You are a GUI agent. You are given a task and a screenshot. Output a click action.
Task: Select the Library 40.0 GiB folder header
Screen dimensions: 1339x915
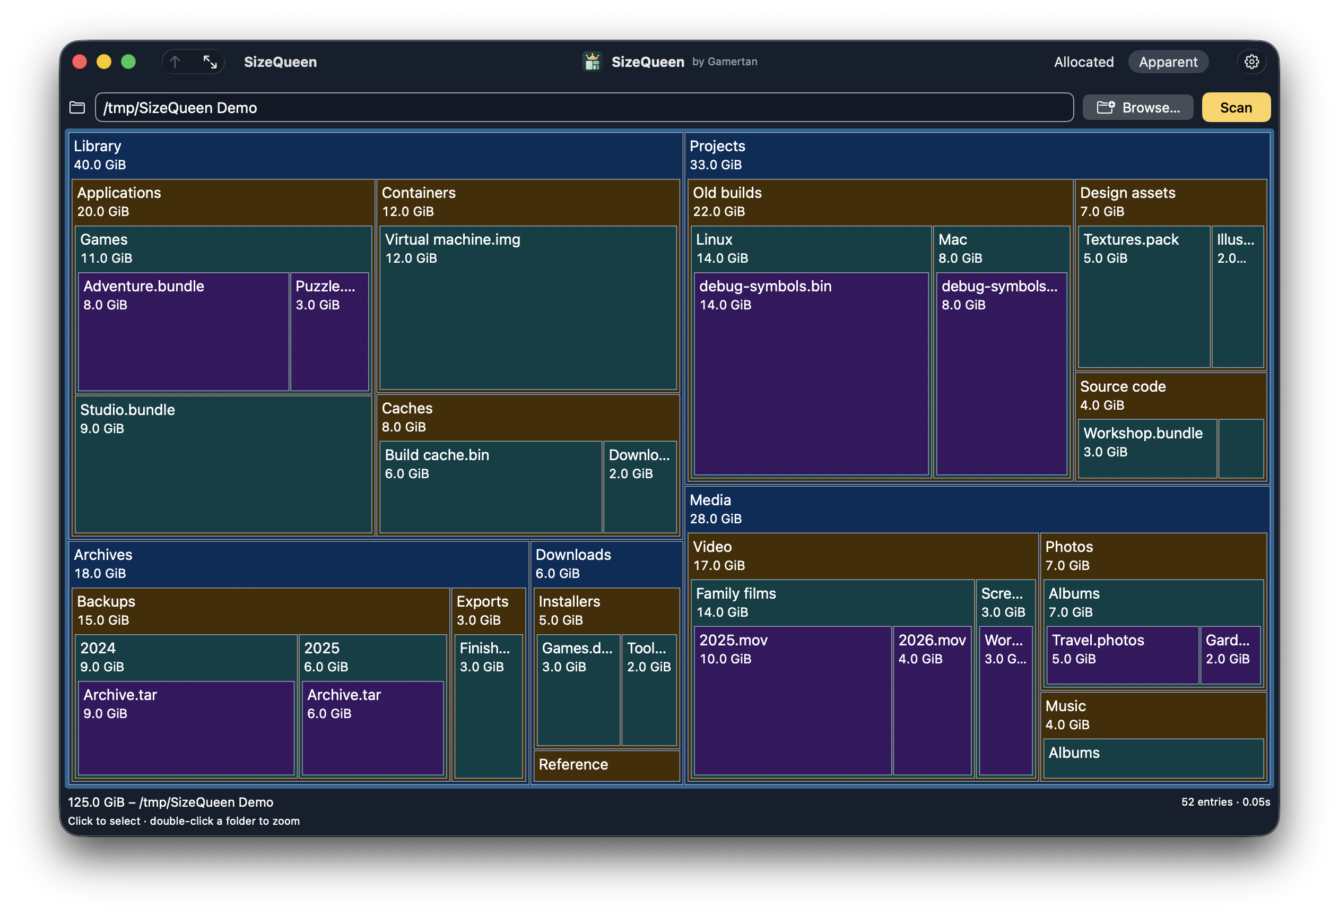click(x=376, y=156)
